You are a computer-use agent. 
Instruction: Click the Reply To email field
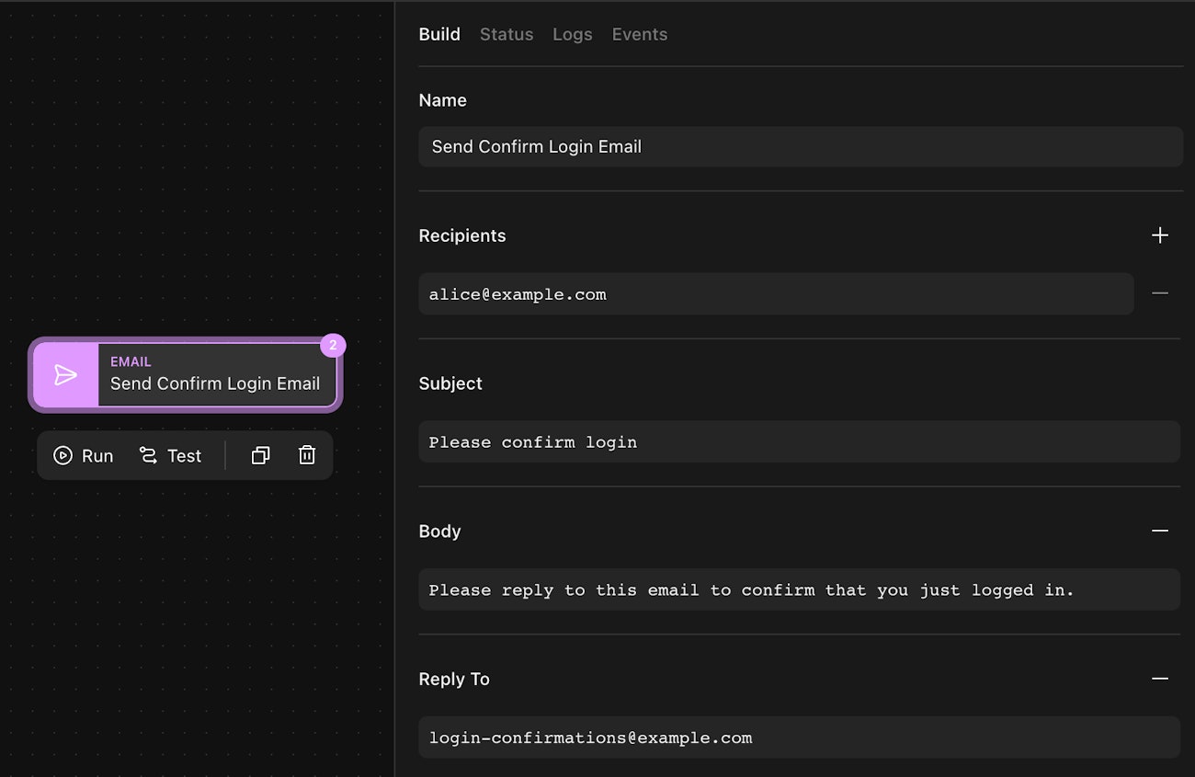pos(798,737)
